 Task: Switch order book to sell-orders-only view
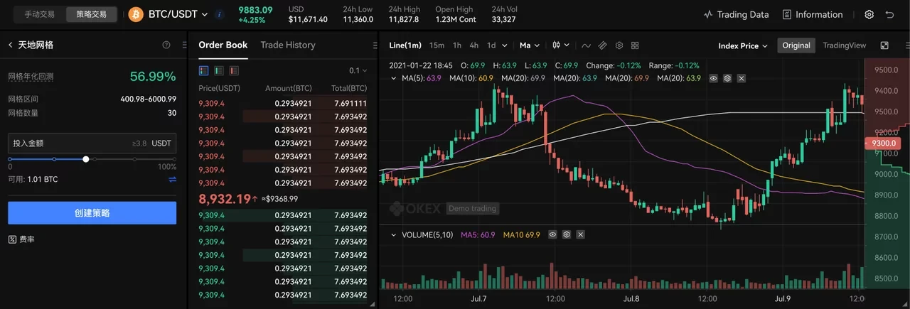[x=234, y=70]
